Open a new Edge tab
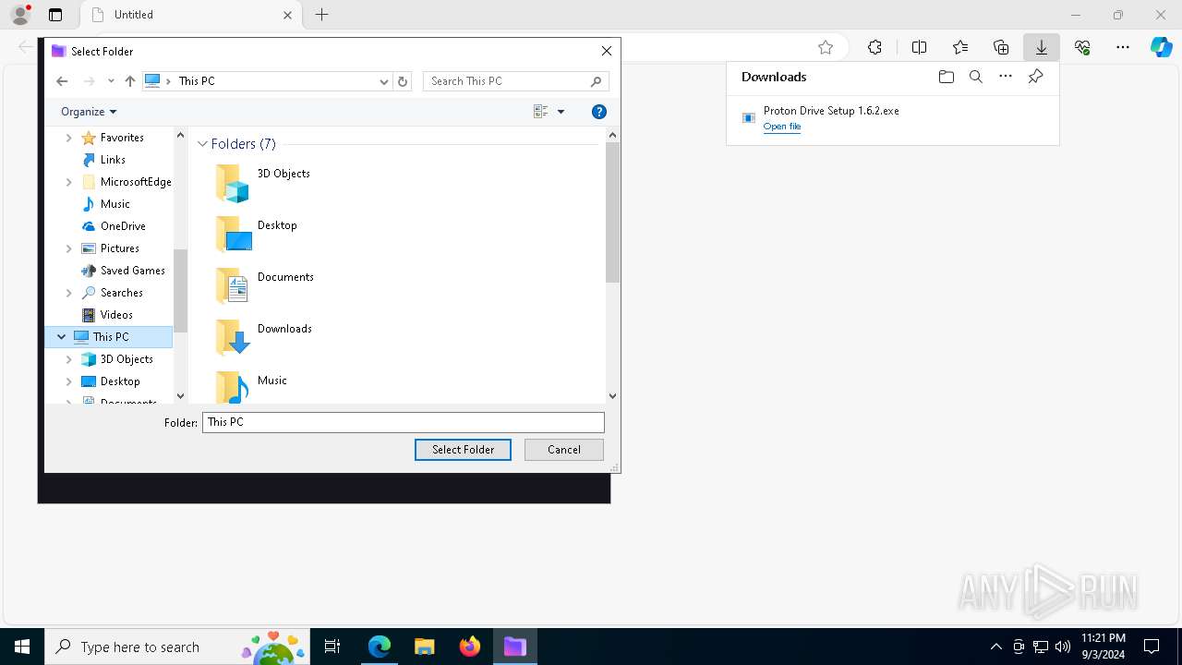This screenshot has width=1182, height=665. 321,15
